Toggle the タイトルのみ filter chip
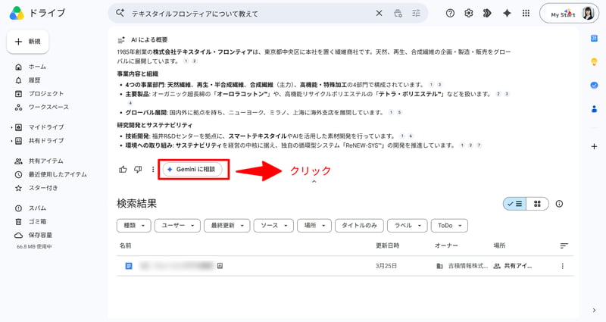606x322 pixels. click(359, 225)
